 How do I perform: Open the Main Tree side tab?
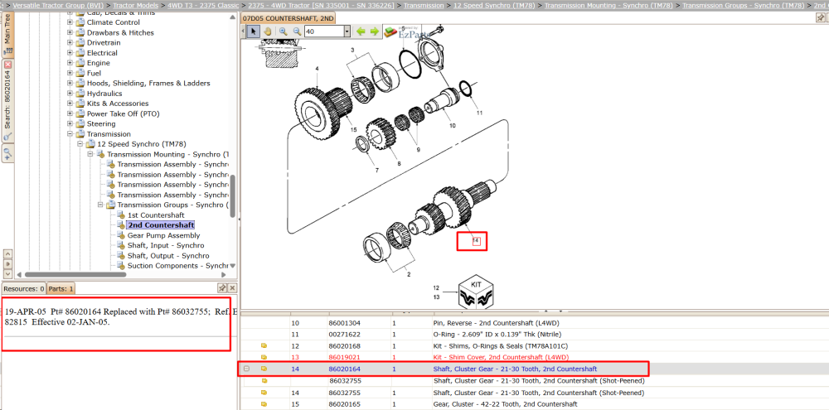pos(7,33)
